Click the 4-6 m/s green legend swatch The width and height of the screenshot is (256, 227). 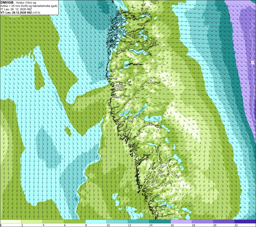(x=54, y=221)
